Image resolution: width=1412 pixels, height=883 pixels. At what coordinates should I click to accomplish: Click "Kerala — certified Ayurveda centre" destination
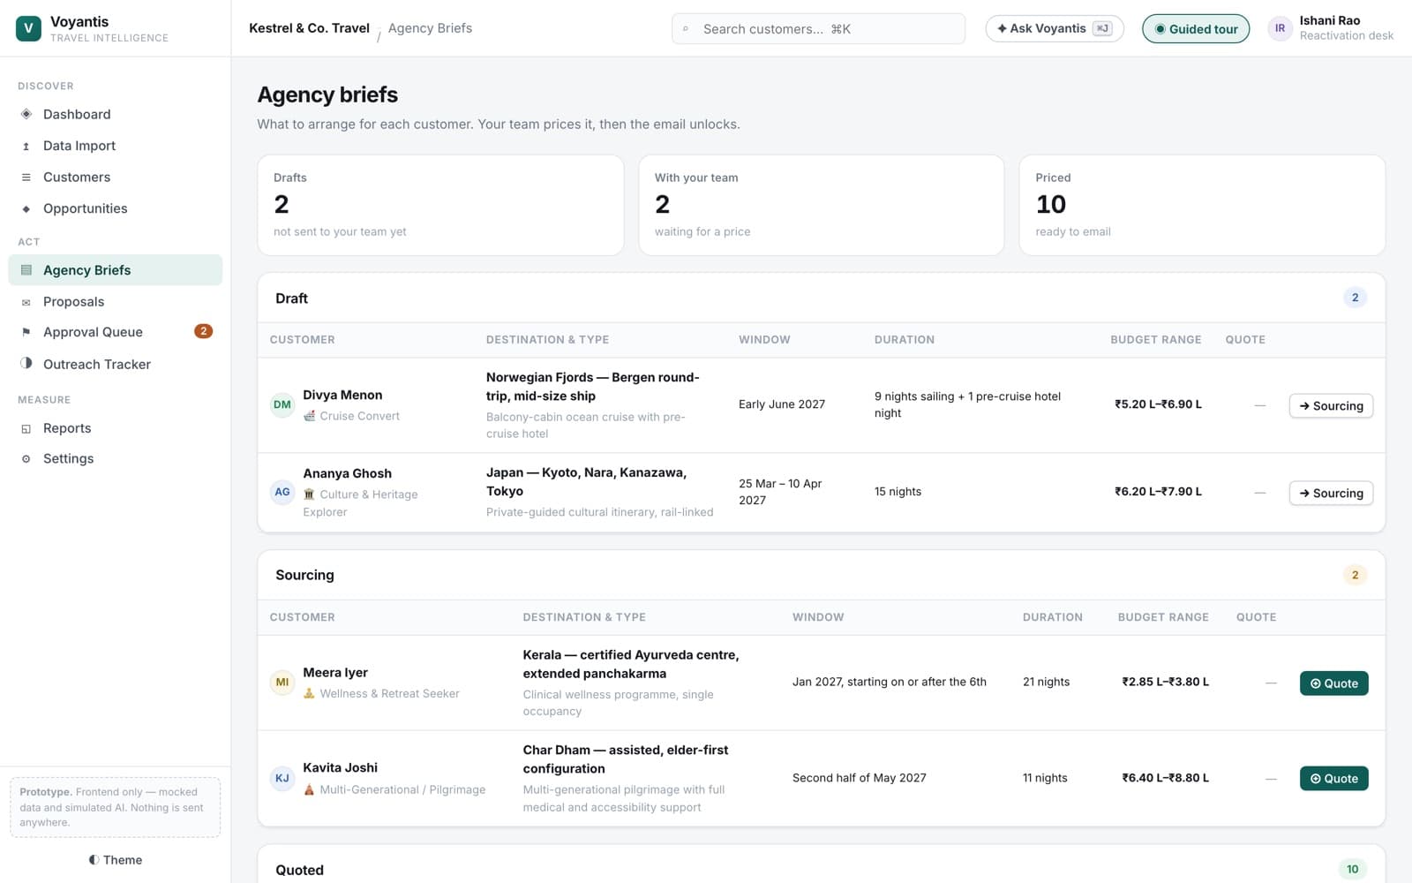click(631, 664)
